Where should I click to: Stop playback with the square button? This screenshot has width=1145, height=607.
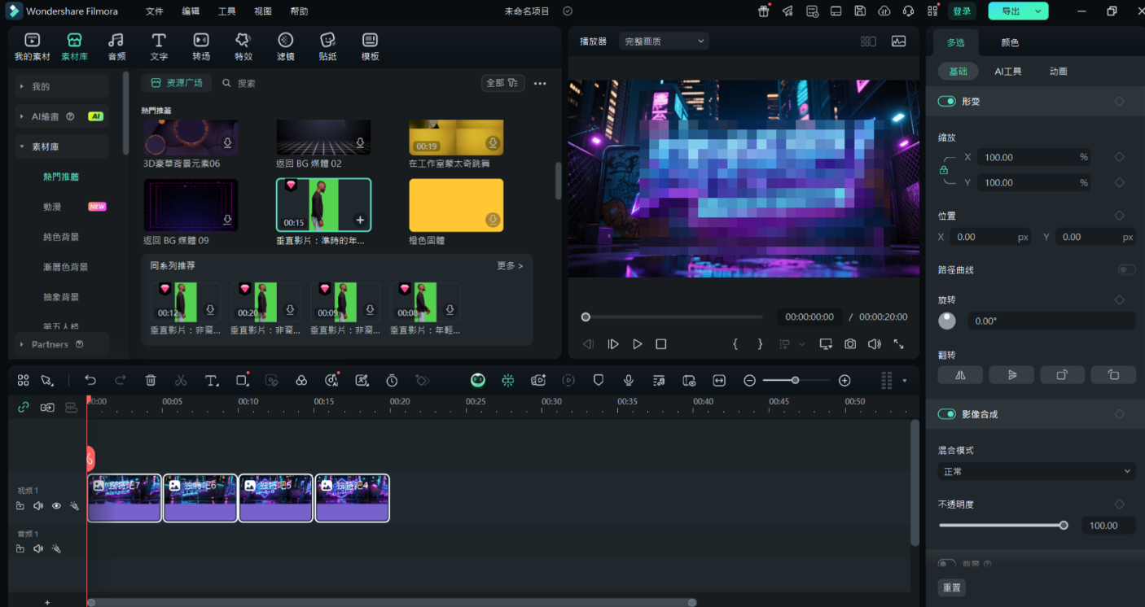coord(661,344)
